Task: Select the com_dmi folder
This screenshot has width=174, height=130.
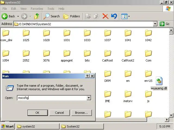Action: point(6,35)
